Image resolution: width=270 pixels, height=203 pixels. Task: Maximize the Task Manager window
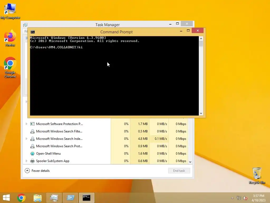177,24
